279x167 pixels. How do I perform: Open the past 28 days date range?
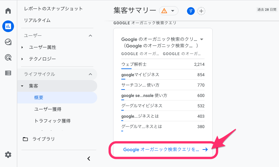267,10
